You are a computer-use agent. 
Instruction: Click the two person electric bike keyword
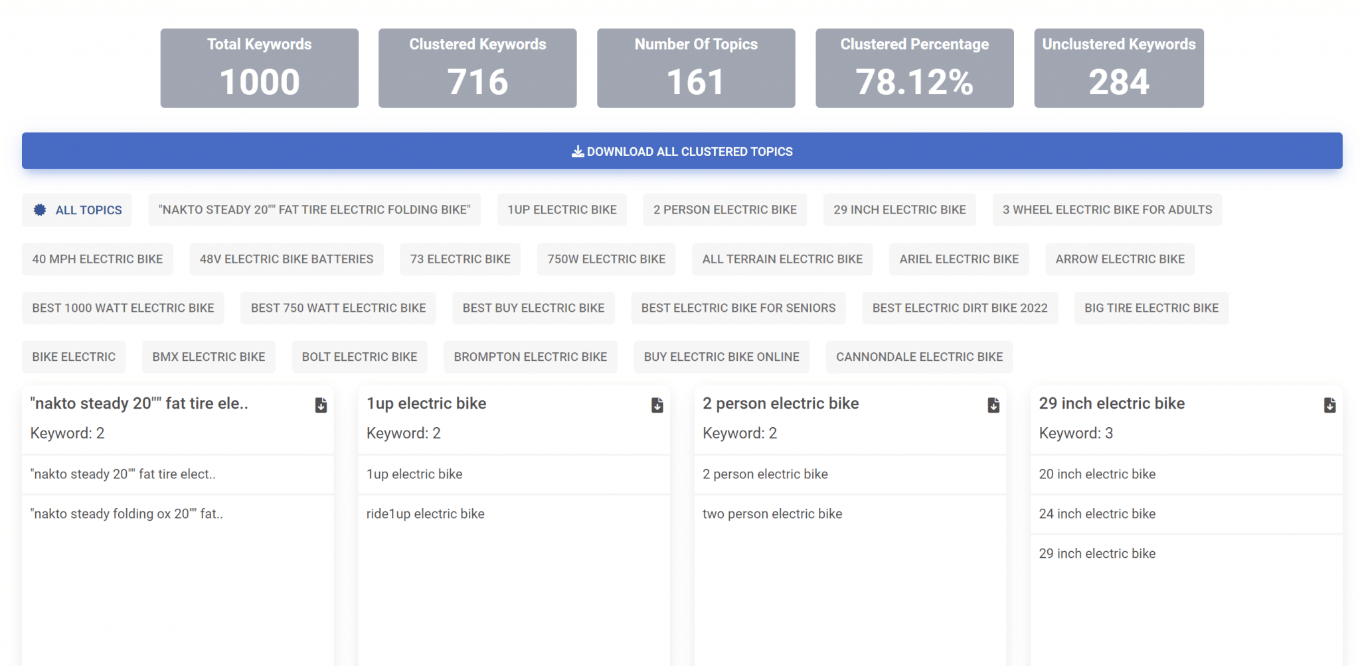[772, 514]
